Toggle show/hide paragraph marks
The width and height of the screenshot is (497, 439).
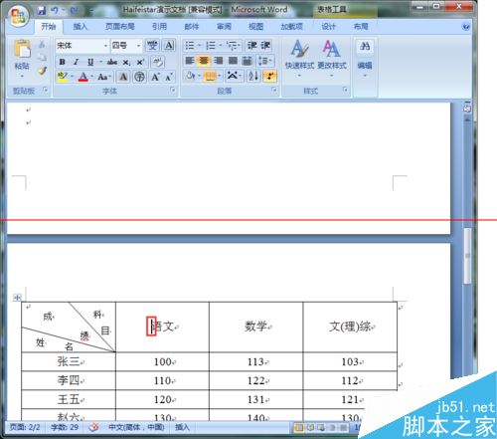click(269, 76)
